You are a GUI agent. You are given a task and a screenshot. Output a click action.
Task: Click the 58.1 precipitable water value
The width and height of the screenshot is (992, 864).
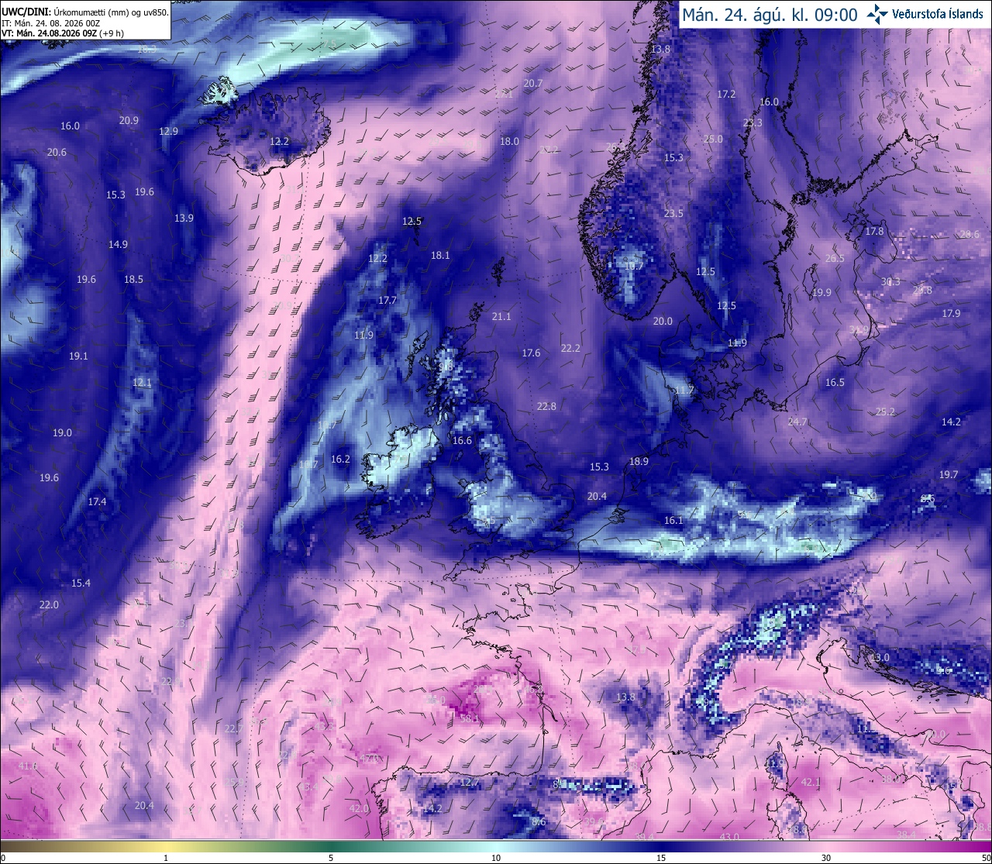pos(470,719)
